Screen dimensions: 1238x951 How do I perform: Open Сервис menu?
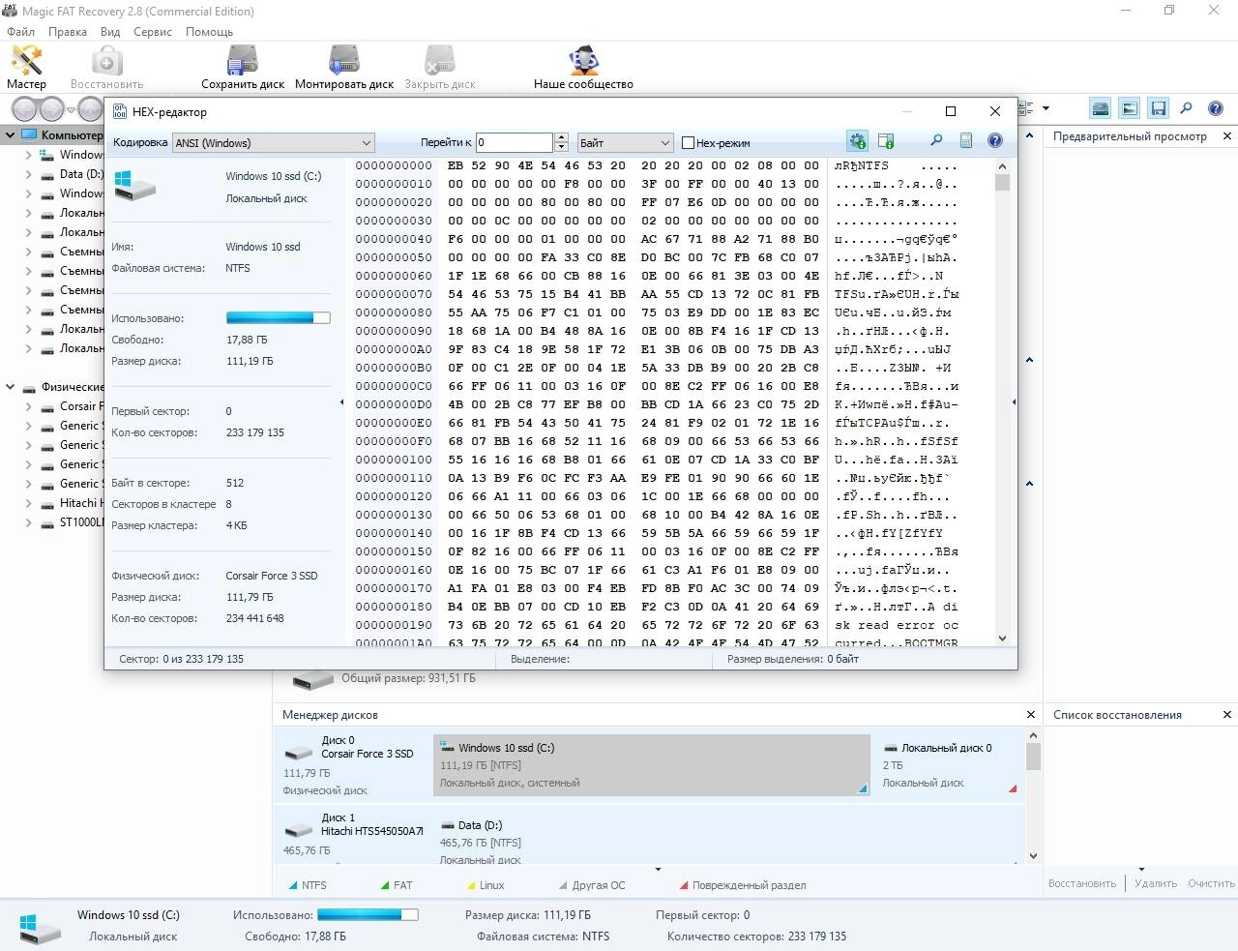click(x=153, y=32)
